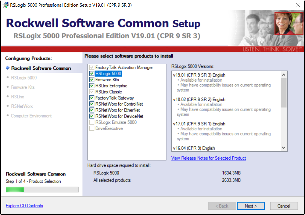Click the Next button
The image size is (305, 215).
251,206
